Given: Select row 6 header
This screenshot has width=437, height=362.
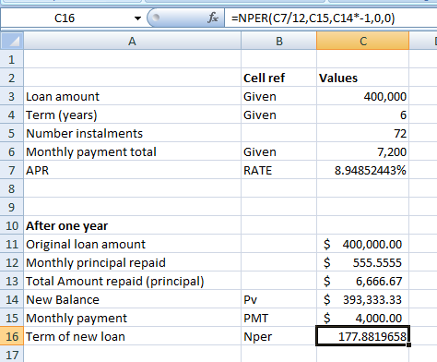Looking at the screenshot, I should [x=12, y=151].
